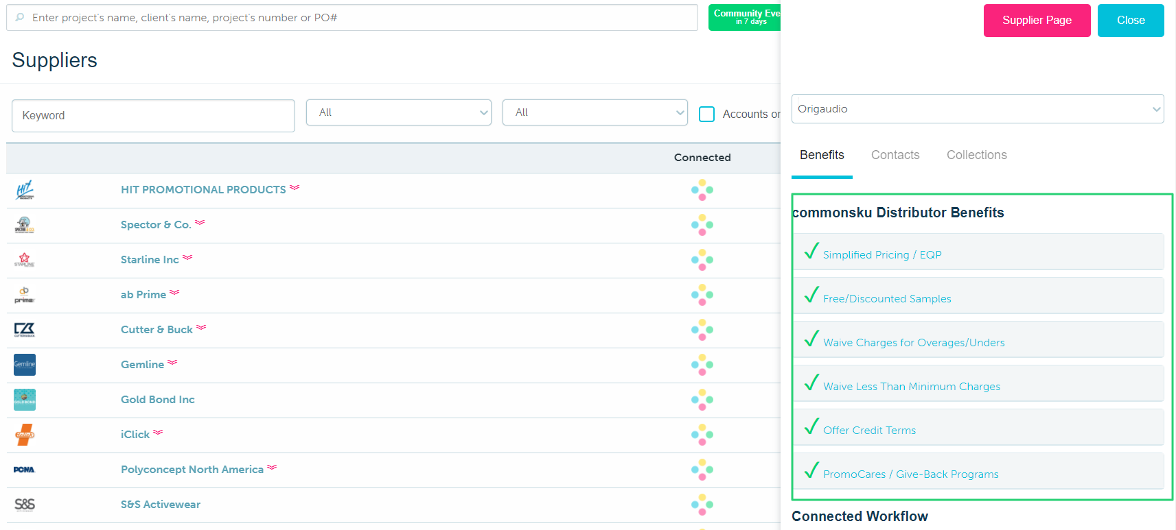Click the Keyword filter input field
1176x530 pixels.
pos(153,116)
